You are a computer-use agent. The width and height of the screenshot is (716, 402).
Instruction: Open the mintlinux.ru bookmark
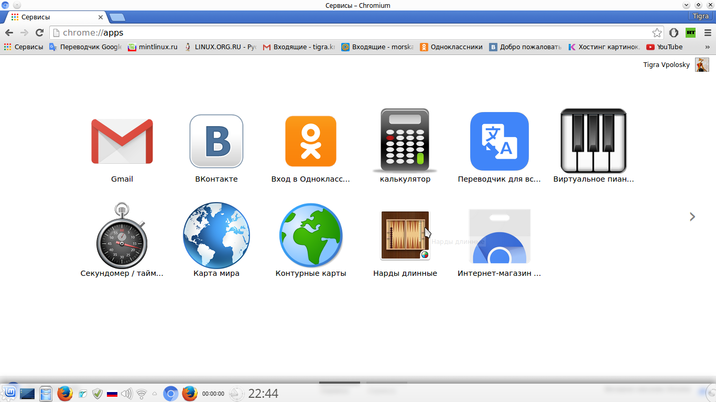[153, 47]
